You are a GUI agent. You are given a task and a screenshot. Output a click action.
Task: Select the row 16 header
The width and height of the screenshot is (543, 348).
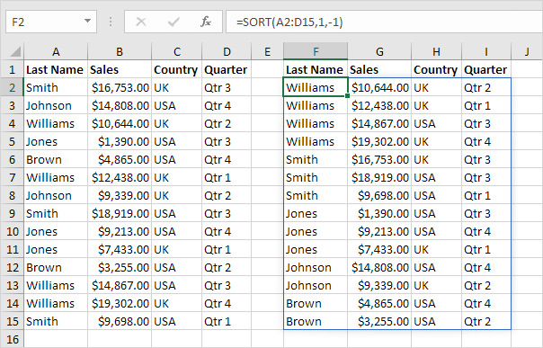[12, 339]
